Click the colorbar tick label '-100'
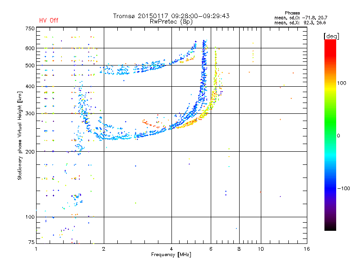Screen dimensions: 361x271 344,188
